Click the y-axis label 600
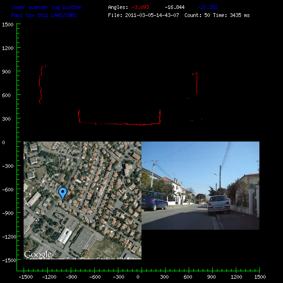Viewport: 283px width, 283px height. [x=6, y=95]
